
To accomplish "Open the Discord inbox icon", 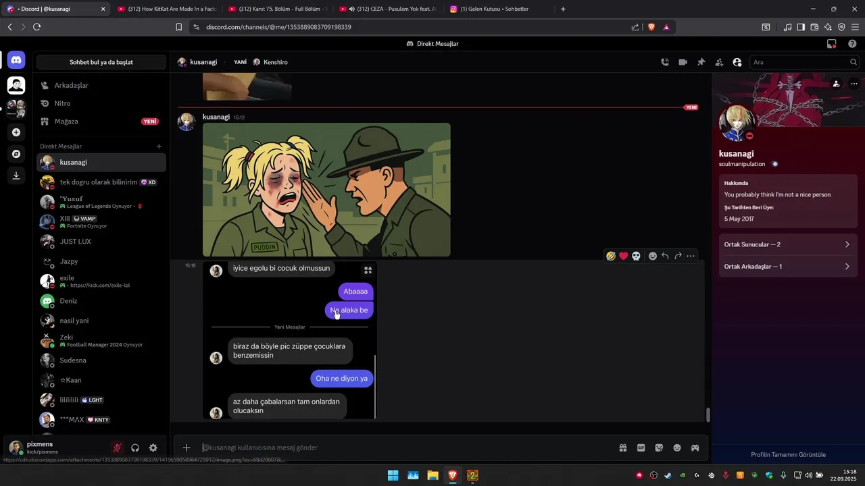I will [x=832, y=44].
